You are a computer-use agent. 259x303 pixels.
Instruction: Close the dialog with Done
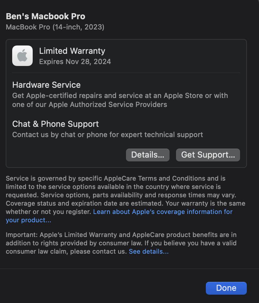pos(226,288)
